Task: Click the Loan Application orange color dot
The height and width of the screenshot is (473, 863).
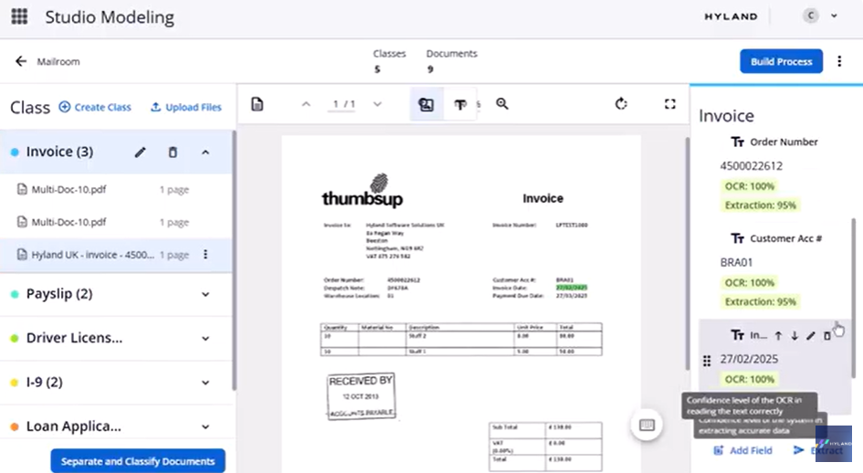Action: (15, 426)
